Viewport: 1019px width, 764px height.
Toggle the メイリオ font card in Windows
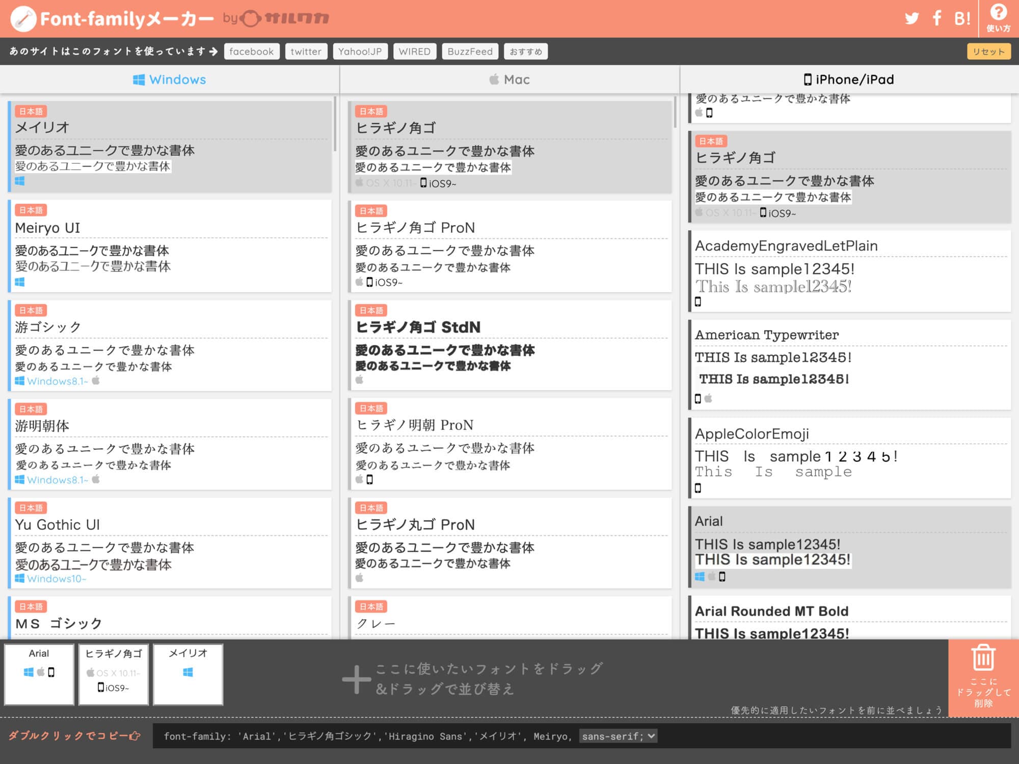pos(170,147)
